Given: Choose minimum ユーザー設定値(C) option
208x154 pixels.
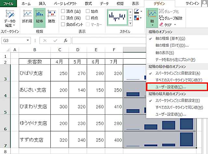Looking at the screenshot, I should 177,87.
